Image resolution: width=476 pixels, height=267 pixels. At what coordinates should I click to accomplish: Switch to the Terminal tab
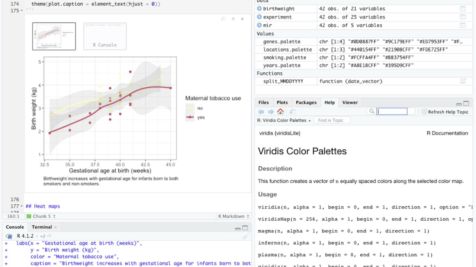coord(42,227)
